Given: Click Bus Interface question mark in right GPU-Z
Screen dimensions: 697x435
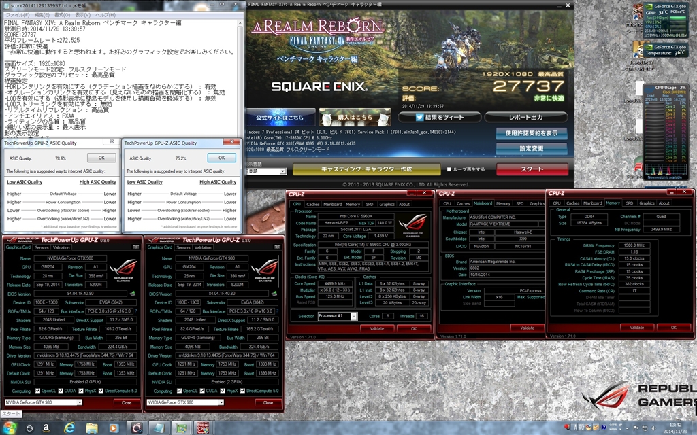Looking at the screenshot, I should [277, 311].
